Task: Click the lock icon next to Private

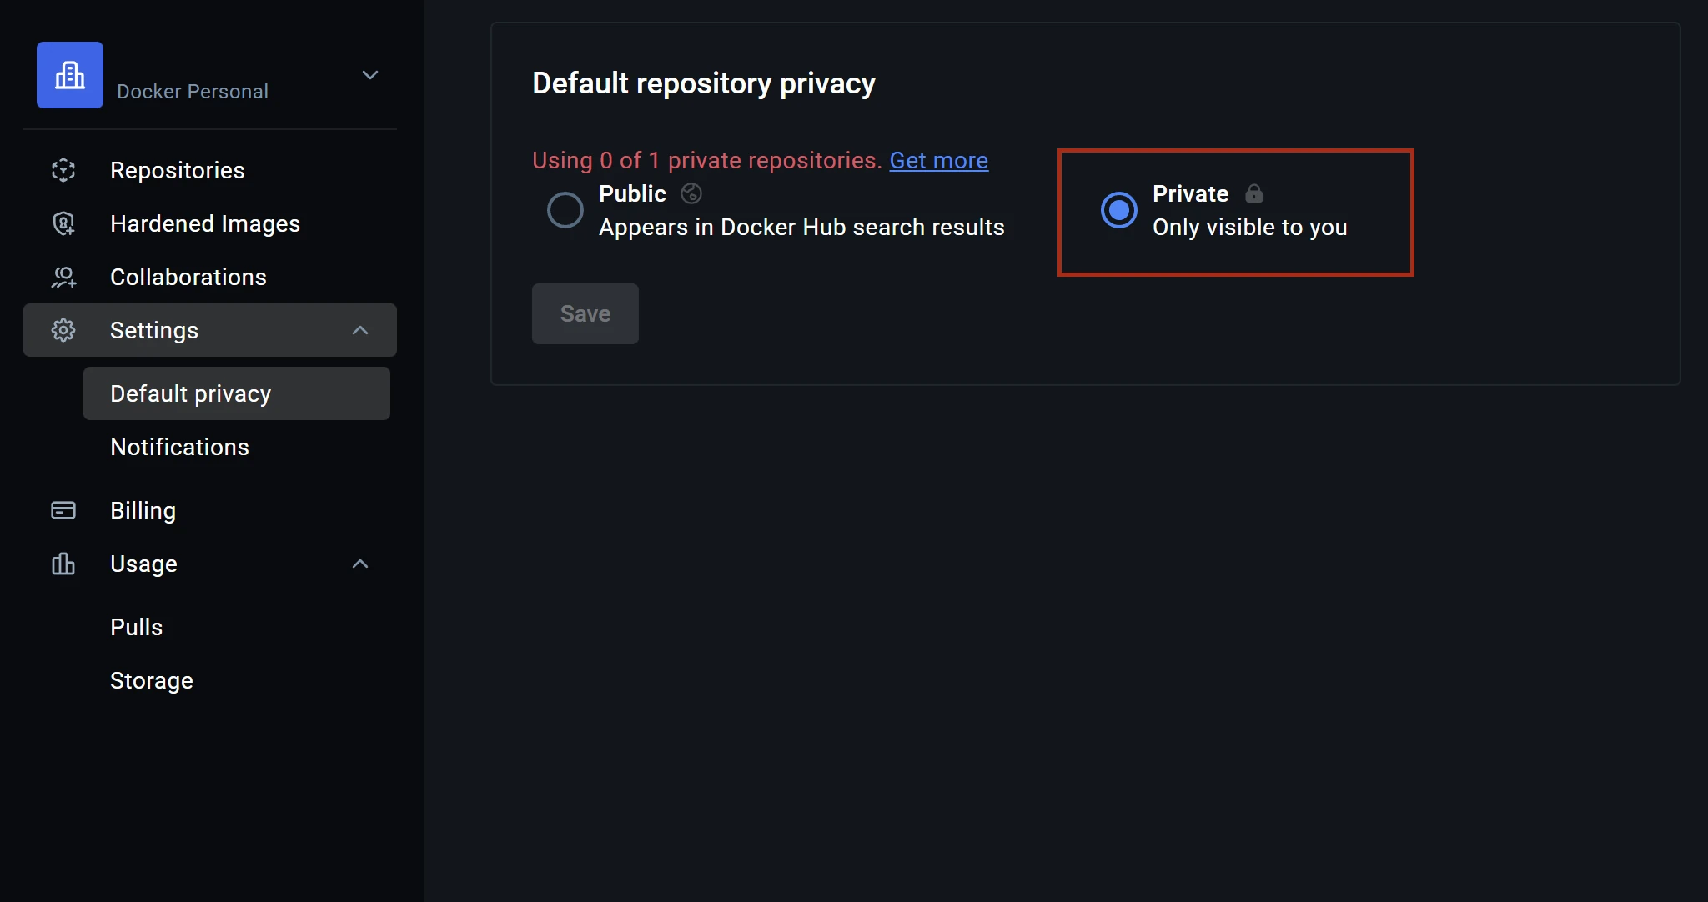Action: click(x=1254, y=193)
